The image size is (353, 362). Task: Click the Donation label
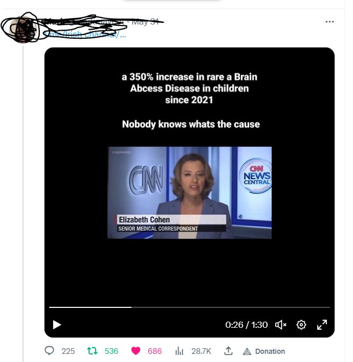click(x=270, y=351)
